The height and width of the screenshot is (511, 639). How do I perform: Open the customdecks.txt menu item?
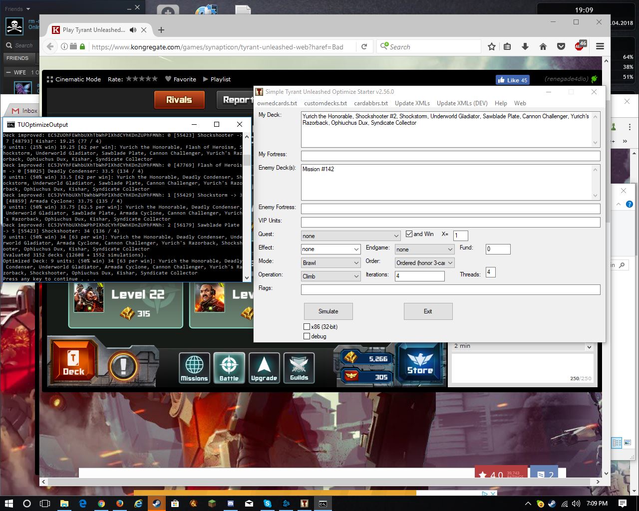point(325,103)
